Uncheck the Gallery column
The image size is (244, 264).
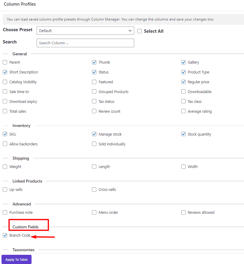(x=183, y=62)
